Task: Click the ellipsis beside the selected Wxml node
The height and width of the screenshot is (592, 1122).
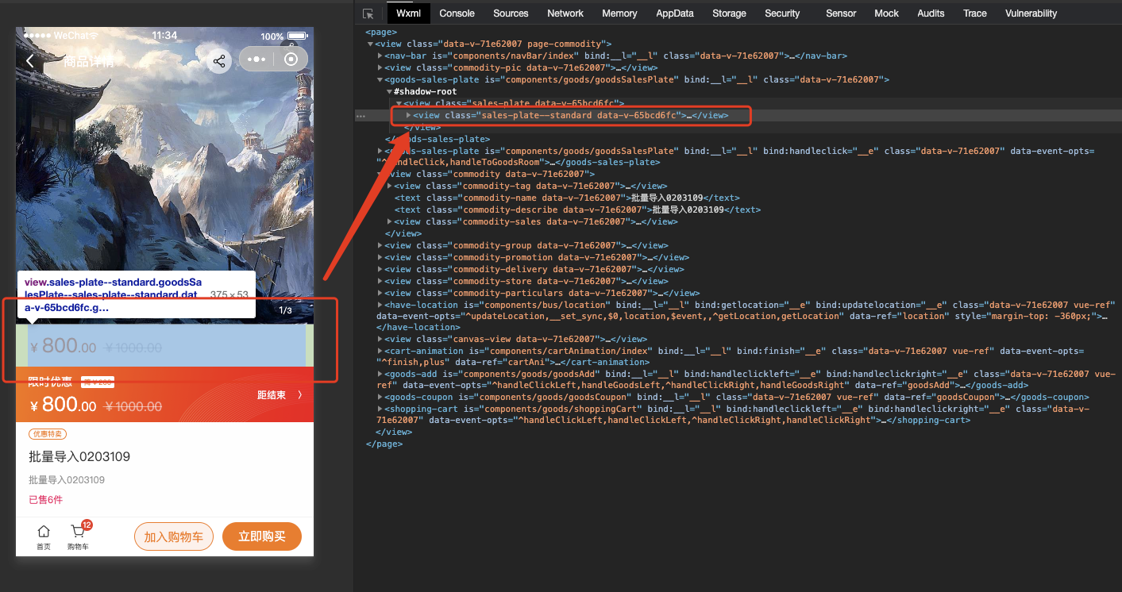Action: tap(361, 116)
